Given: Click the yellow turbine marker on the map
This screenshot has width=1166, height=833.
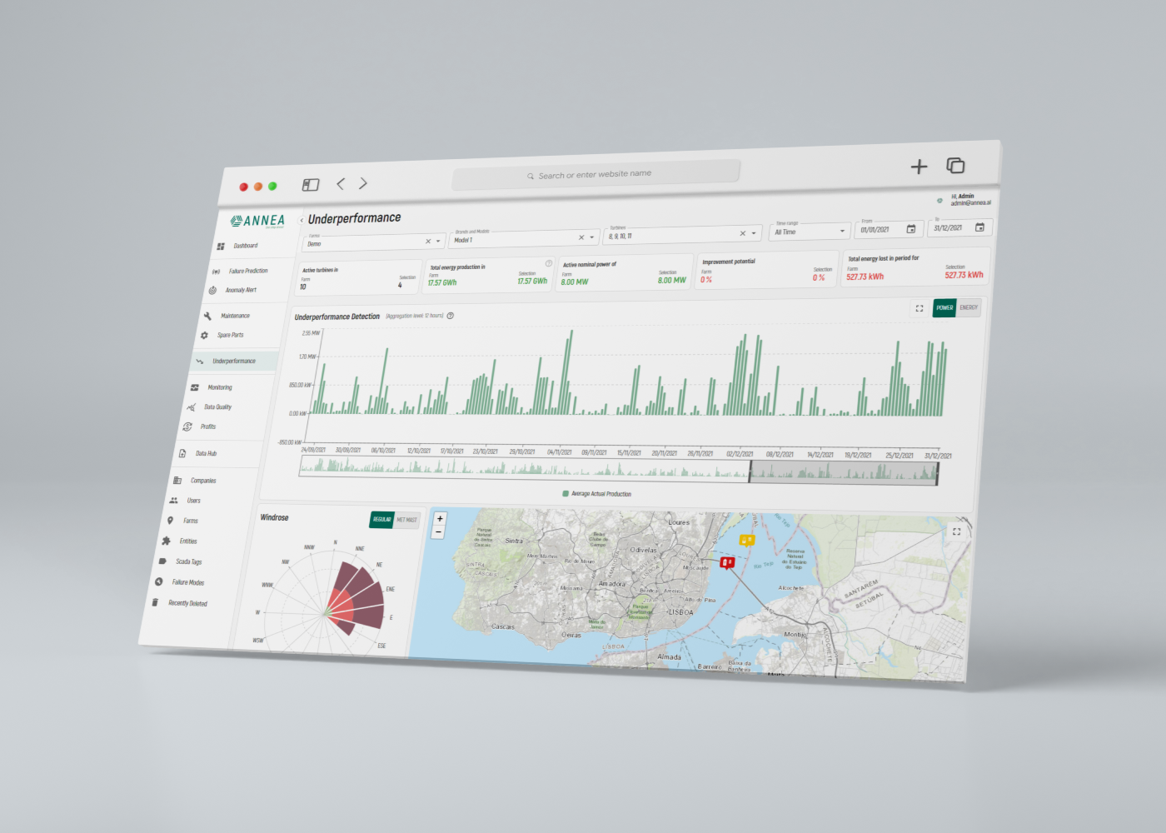Looking at the screenshot, I should pyautogui.click(x=746, y=540).
